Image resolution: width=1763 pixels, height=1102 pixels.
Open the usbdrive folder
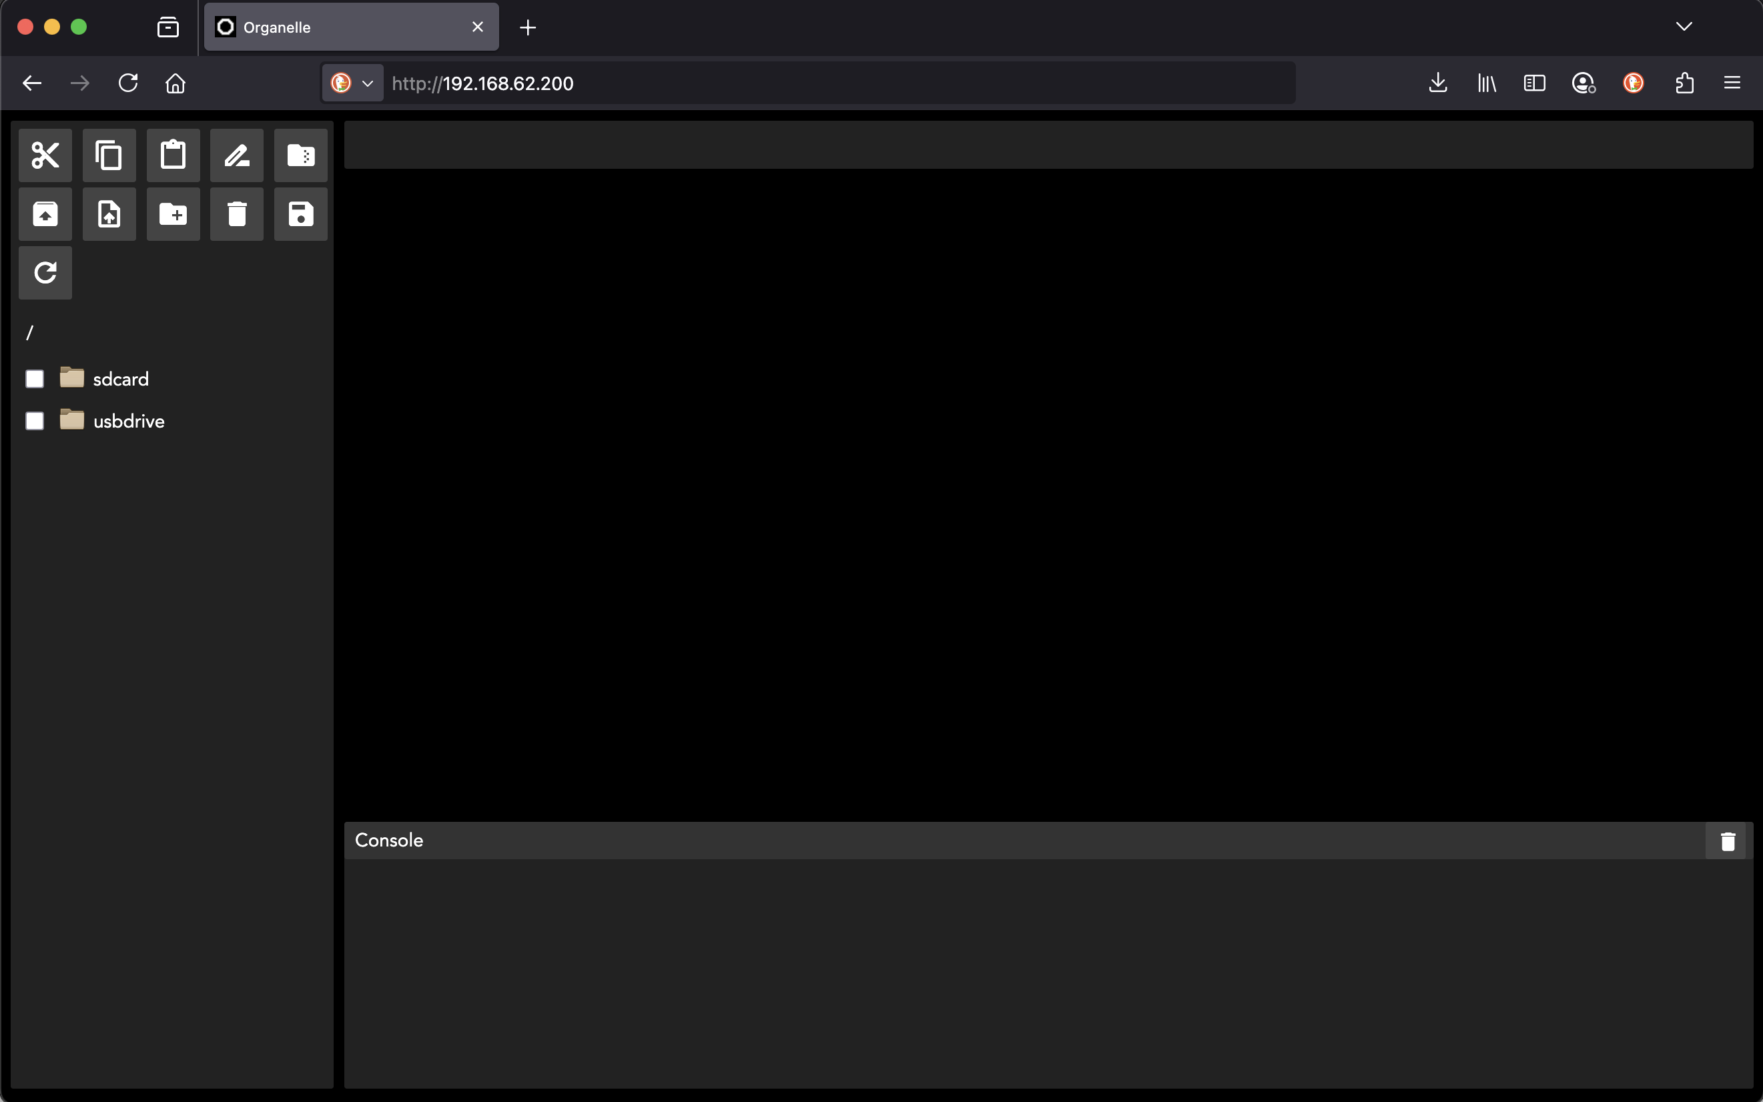[x=129, y=422]
